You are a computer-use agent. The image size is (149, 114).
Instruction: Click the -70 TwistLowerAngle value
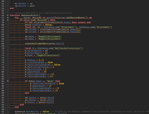57,88
